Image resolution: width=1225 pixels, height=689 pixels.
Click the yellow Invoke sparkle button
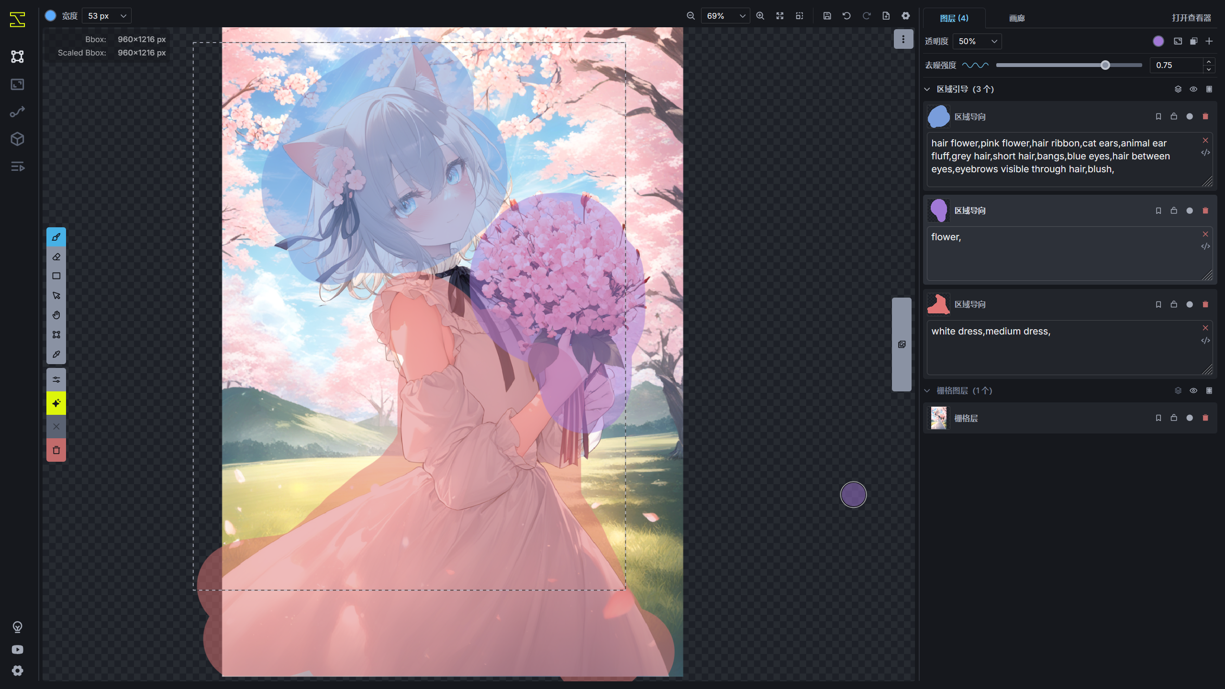(56, 403)
